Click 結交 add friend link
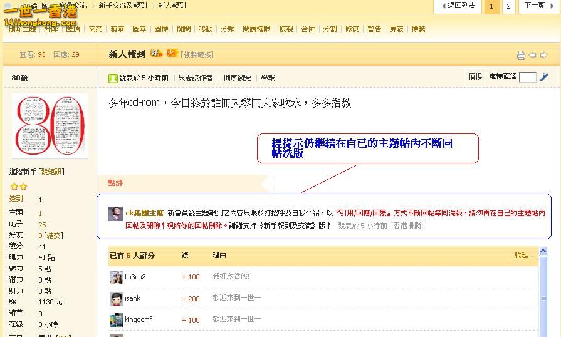 coord(53,236)
